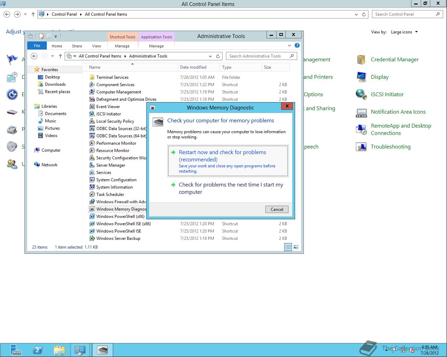The width and height of the screenshot is (447, 357).
Task: Select the Windows PowerShell ISE (x86) entry
Action: pyautogui.click(x=123, y=224)
